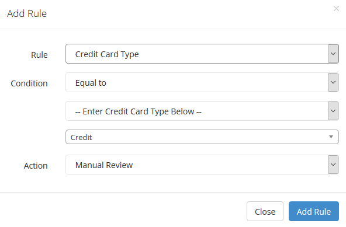The height and width of the screenshot is (227, 346).
Task: Click the Add Rule dialog title
Action: tap(27, 13)
